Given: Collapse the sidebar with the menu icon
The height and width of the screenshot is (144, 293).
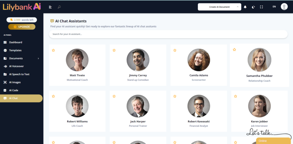Looking at the screenshot, I should [50, 7].
